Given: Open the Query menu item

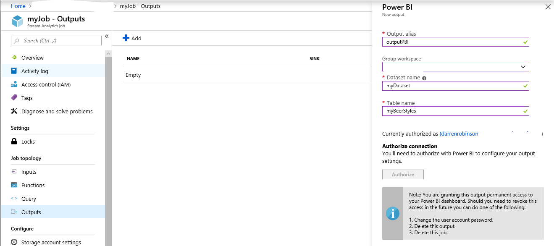Looking at the screenshot, I should pos(29,199).
